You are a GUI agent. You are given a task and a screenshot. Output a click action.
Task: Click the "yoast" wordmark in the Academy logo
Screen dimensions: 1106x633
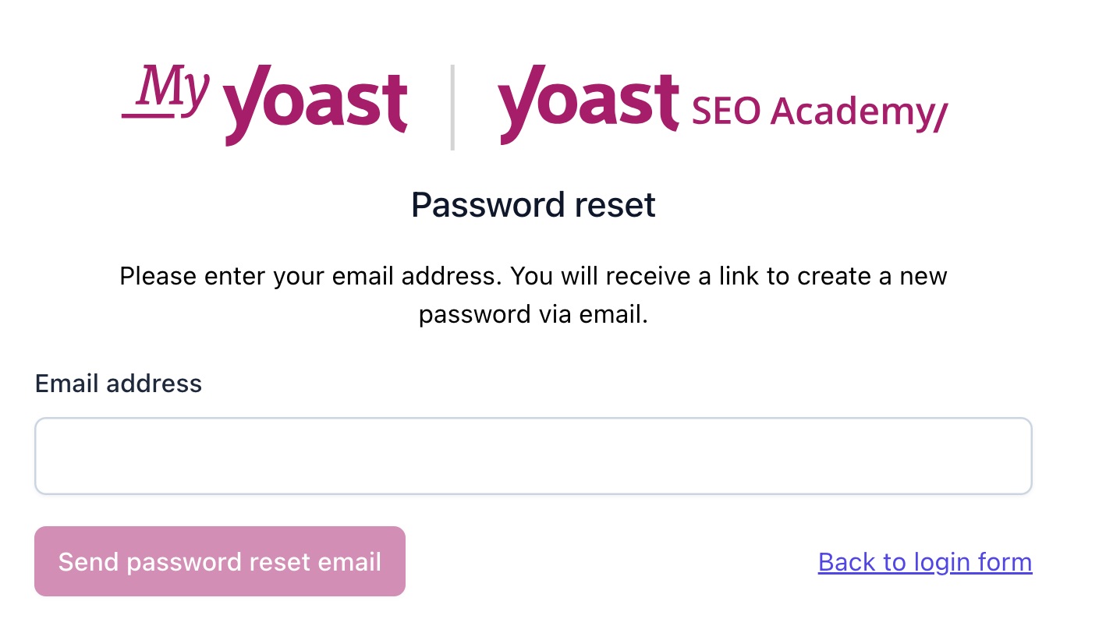pyautogui.click(x=588, y=105)
